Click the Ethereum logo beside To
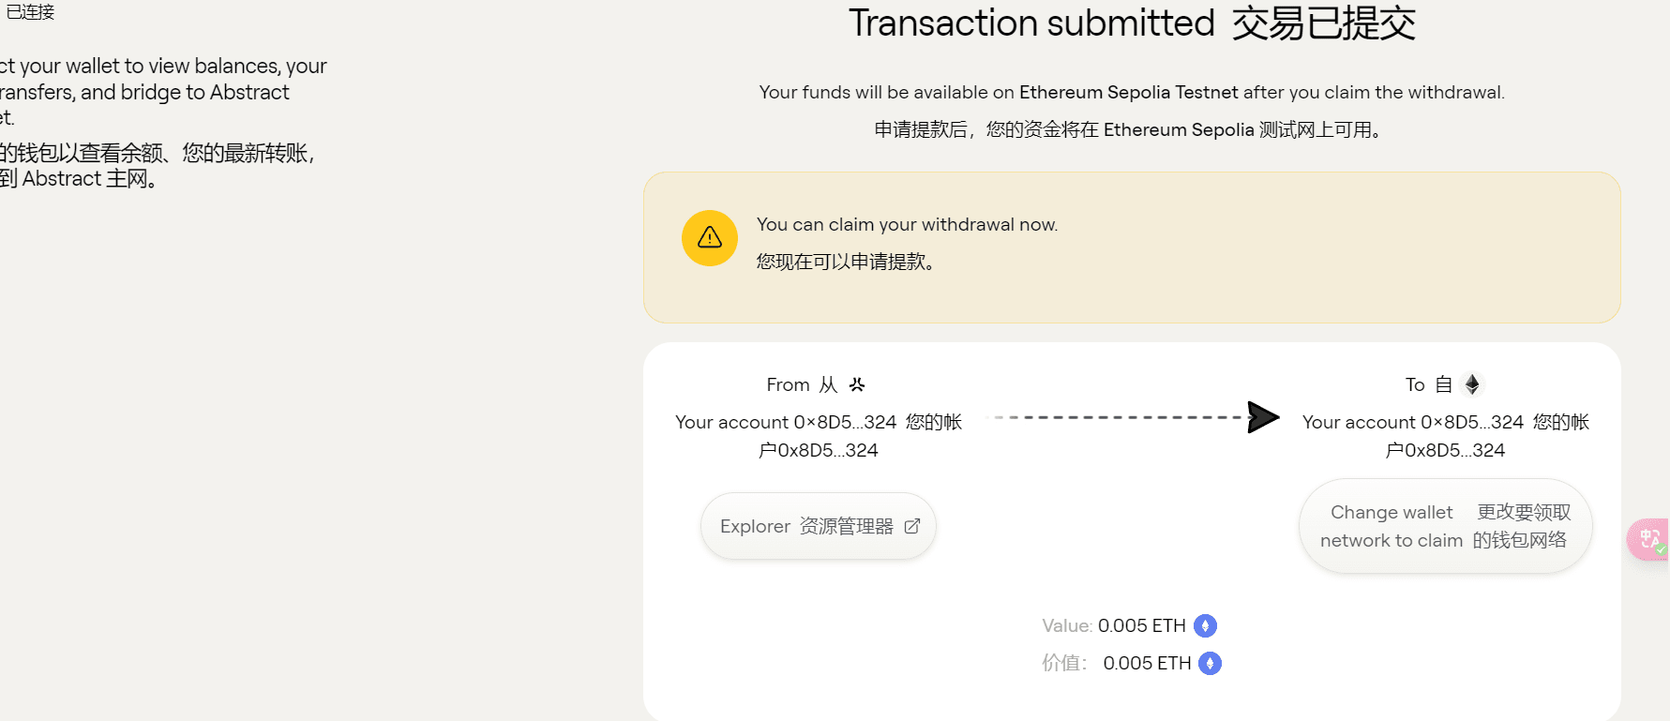Screen dimensions: 1670x721 tap(1472, 384)
